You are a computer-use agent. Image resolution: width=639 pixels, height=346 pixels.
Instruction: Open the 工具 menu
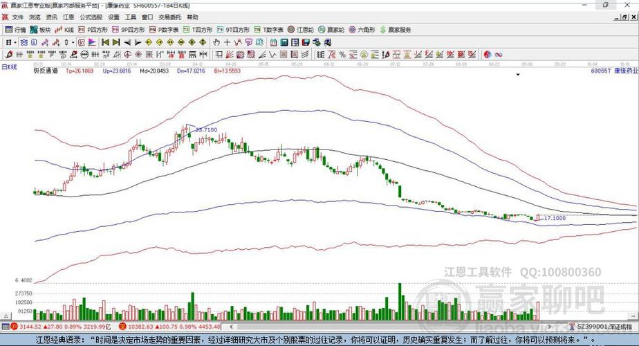tap(131, 17)
